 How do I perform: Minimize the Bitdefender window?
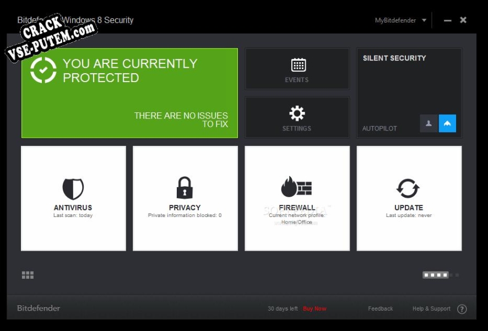pos(448,20)
